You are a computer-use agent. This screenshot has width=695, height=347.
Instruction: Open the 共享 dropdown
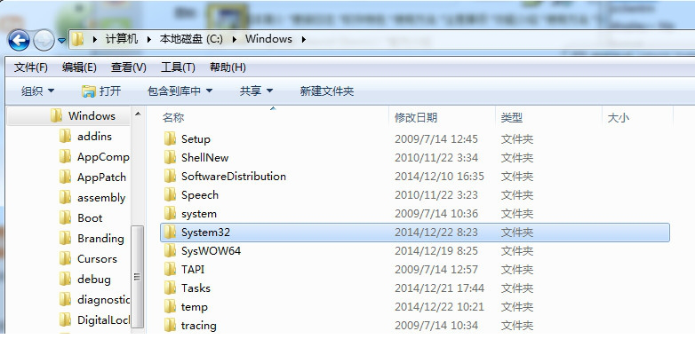point(256,91)
